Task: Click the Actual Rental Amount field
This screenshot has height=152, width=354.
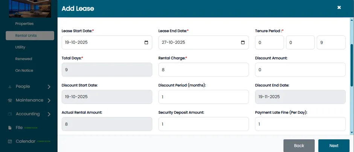Action: [107, 124]
